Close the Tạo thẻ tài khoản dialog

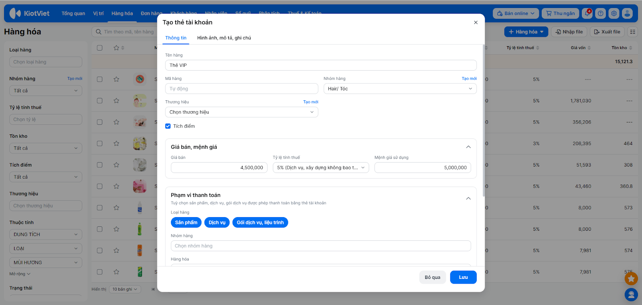476,22
